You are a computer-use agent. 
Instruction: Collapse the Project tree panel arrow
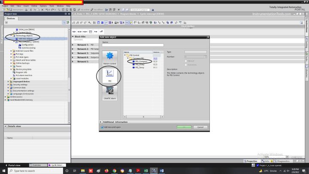coord(69,14)
